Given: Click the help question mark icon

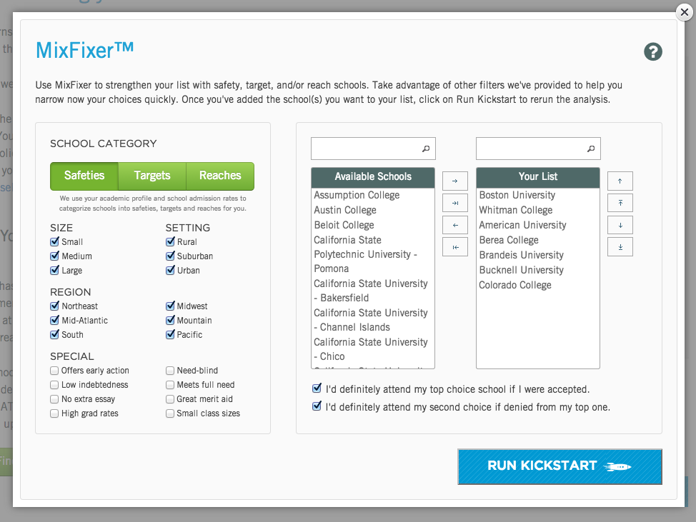Looking at the screenshot, I should point(653,52).
